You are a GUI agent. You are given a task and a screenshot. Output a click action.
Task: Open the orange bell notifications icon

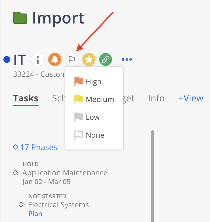[x=54, y=59]
